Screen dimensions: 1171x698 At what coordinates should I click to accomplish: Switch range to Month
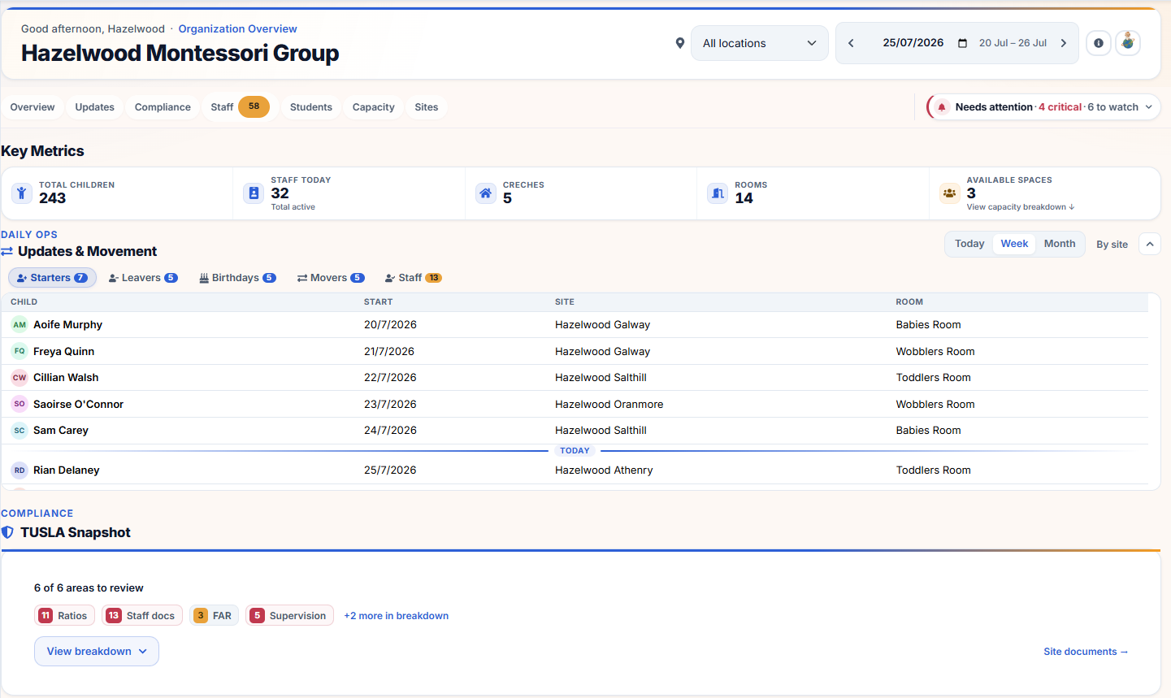pos(1060,244)
